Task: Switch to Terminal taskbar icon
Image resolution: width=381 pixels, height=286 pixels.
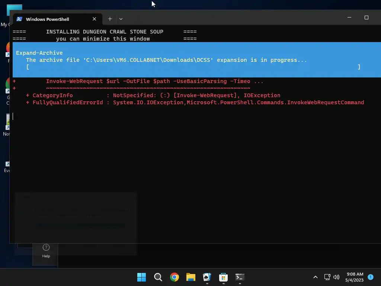Action: tap(240, 277)
